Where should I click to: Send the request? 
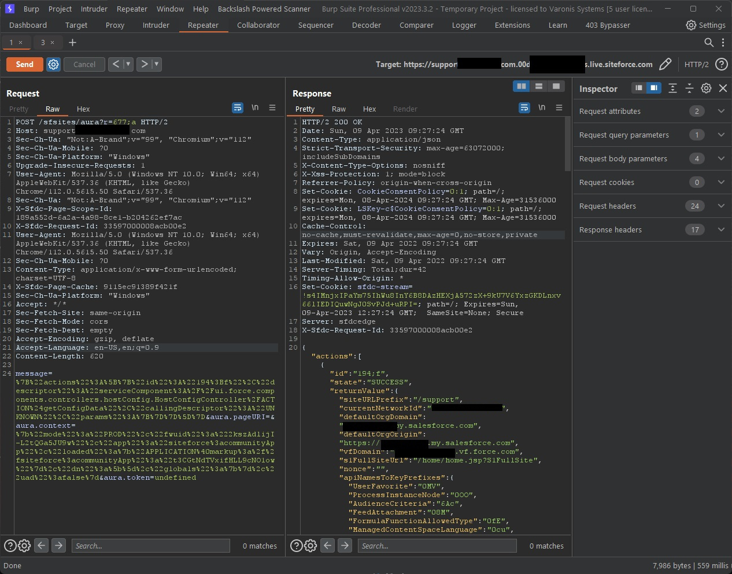click(x=24, y=64)
